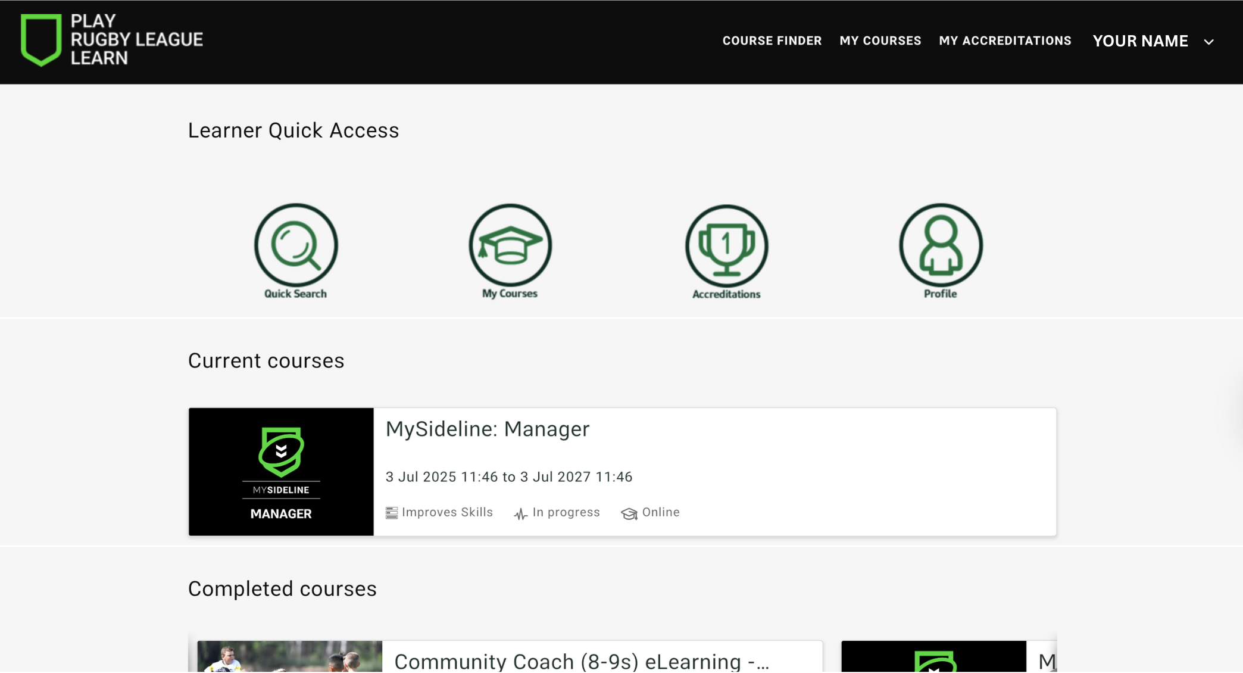Click the Learner Quick Access heading
The height and width of the screenshot is (673, 1243).
(x=293, y=130)
